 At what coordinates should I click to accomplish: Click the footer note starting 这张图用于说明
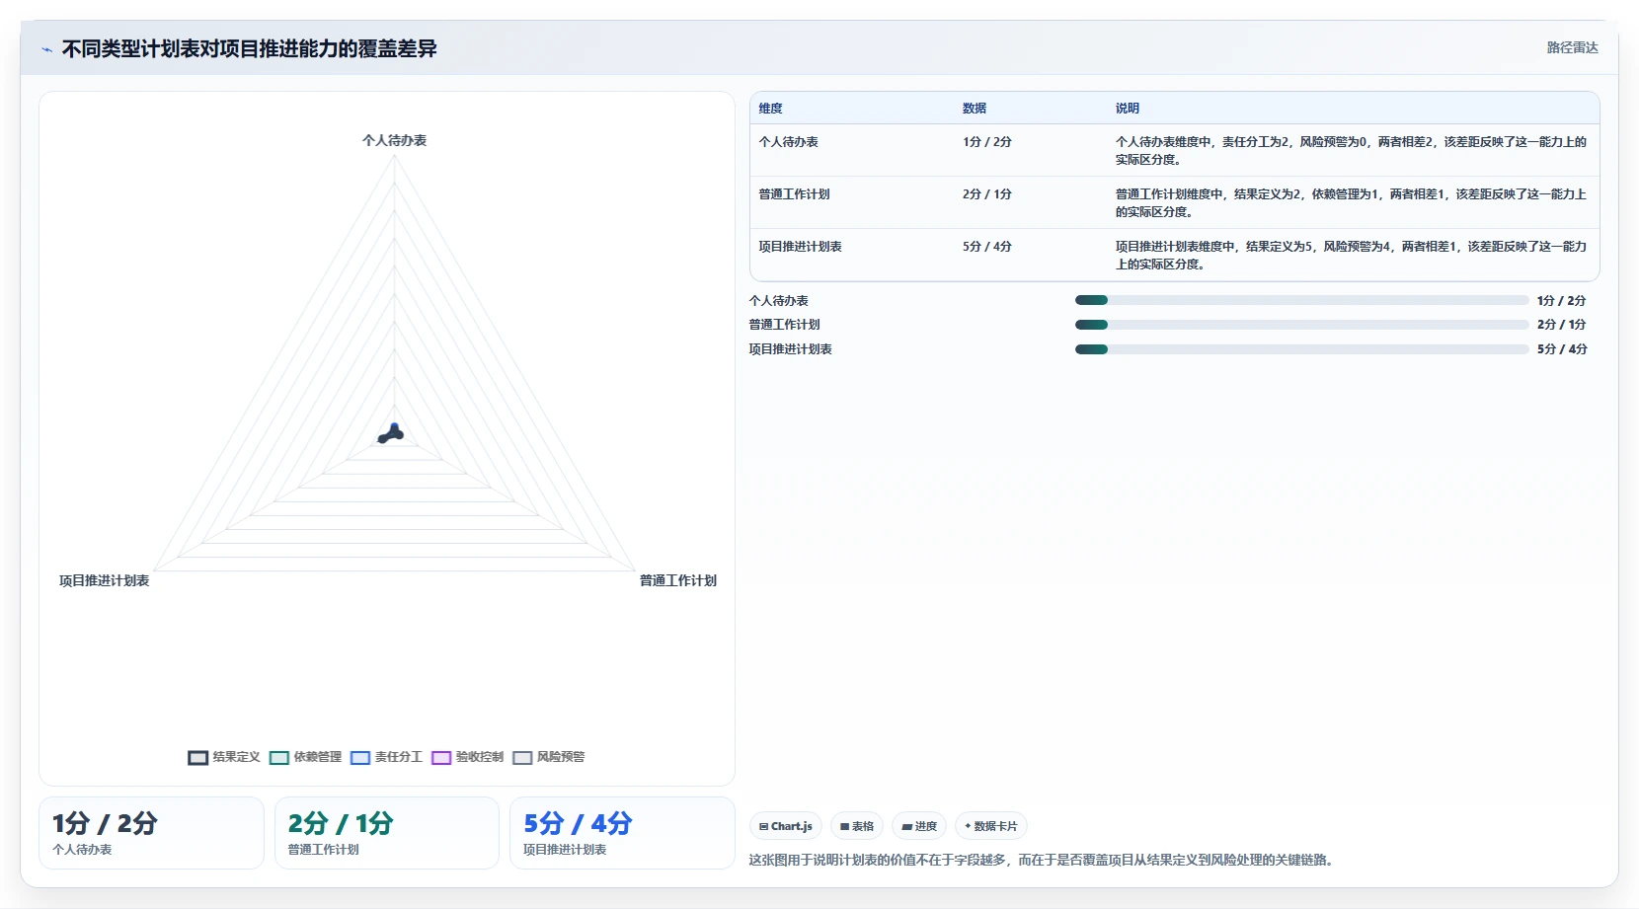point(1043,861)
